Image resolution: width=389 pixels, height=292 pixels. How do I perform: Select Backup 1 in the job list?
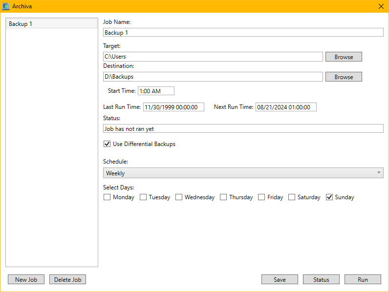[52, 24]
